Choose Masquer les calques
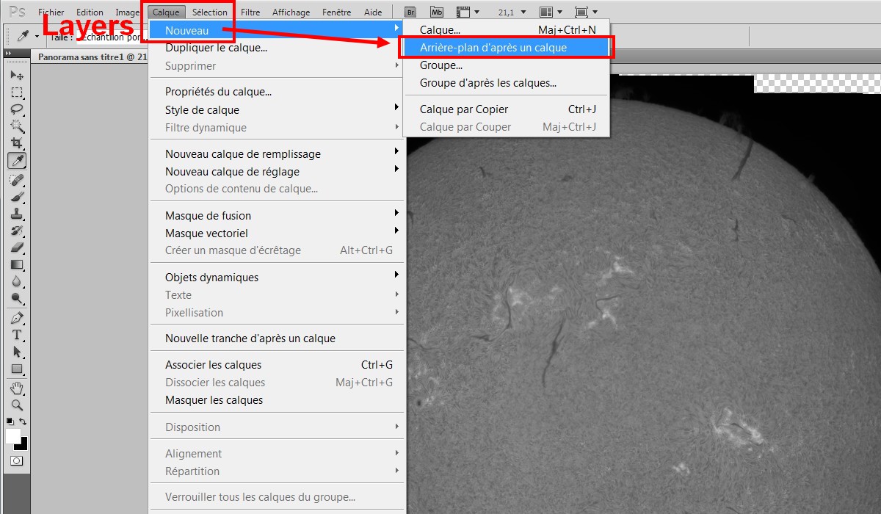This screenshot has height=514, width=881. pos(277,399)
